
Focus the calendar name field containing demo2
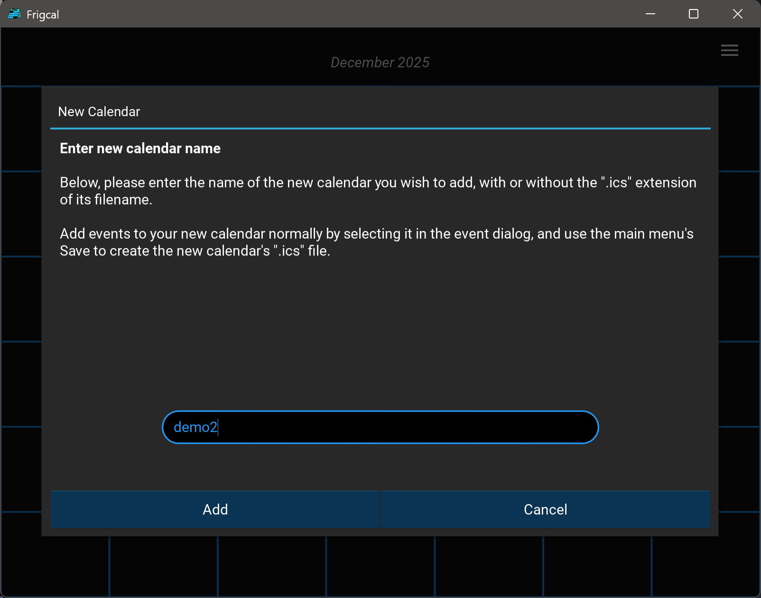(380, 427)
